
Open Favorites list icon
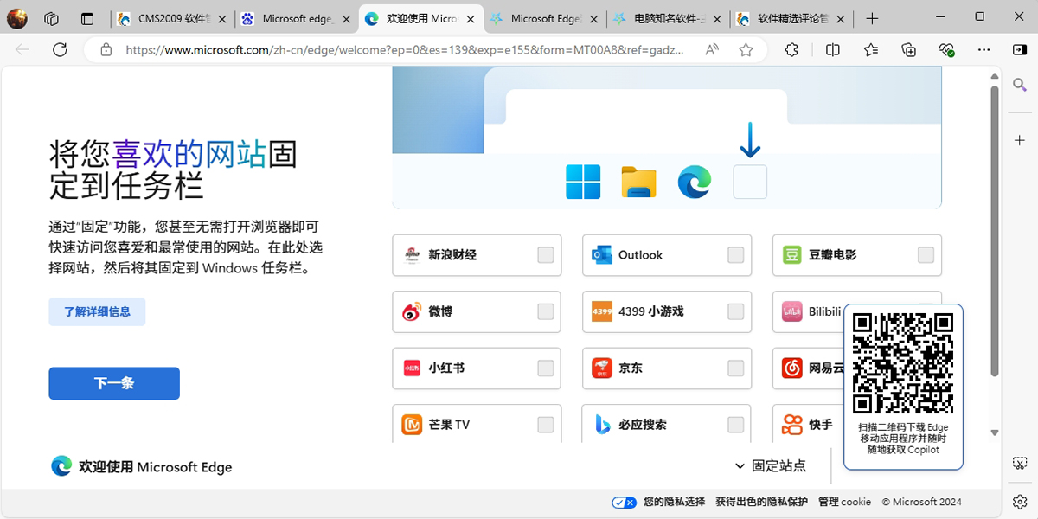coord(871,50)
